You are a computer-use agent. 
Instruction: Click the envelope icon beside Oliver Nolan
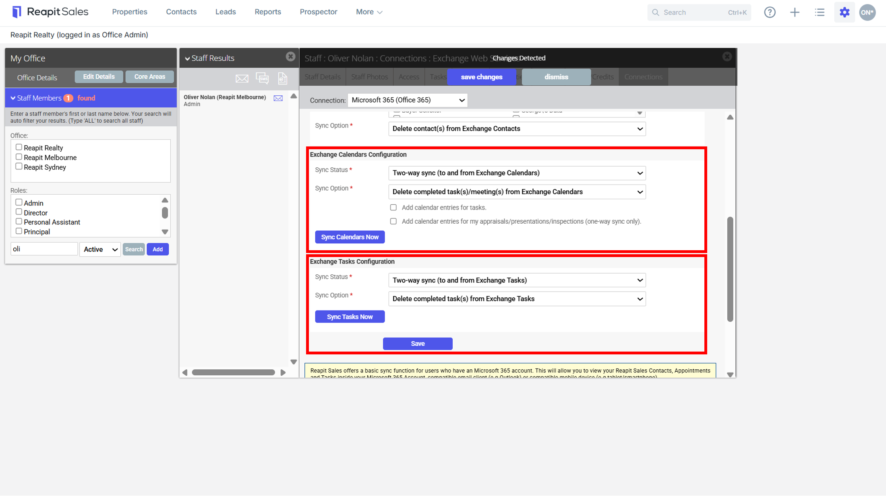coord(278,98)
